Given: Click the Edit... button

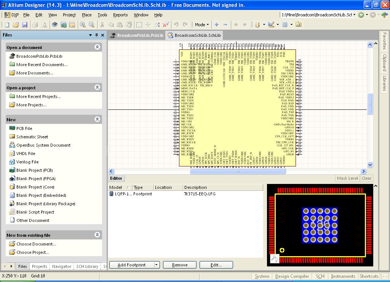Looking at the screenshot, I should [x=216, y=265].
